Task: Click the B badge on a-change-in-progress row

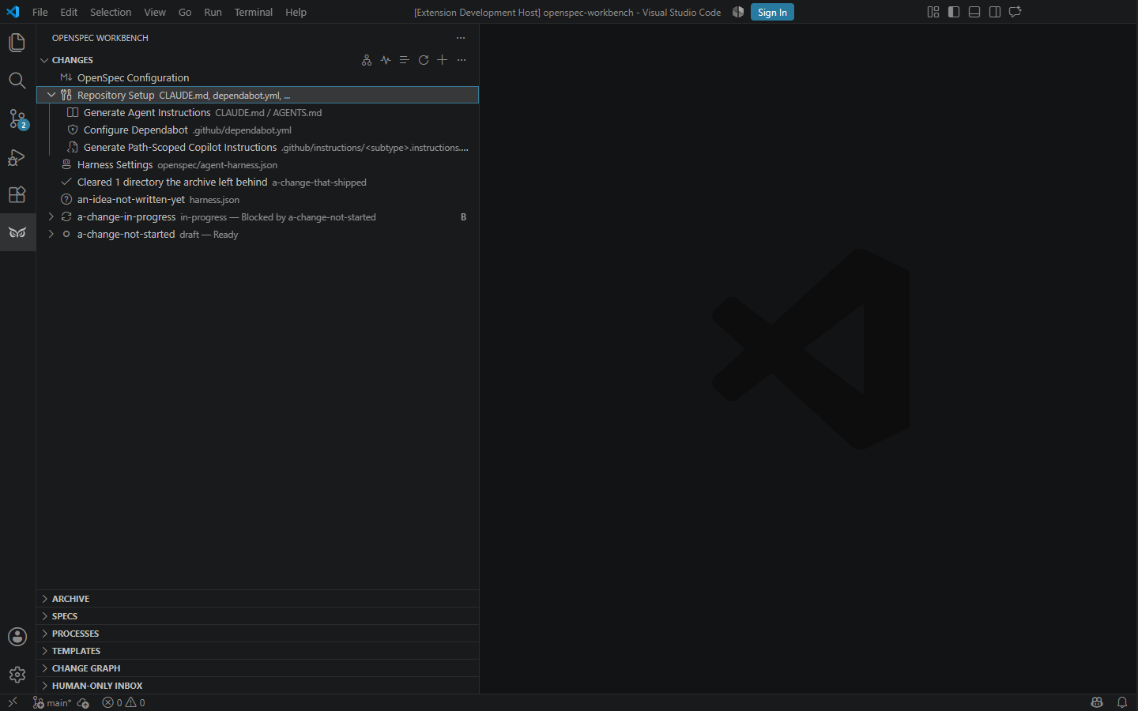Action: [464, 217]
